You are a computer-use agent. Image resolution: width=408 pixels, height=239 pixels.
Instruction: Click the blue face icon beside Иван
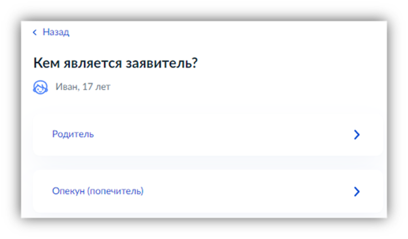[40, 87]
